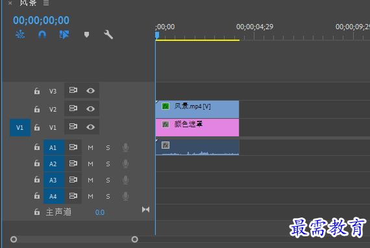Select the 风景.mp4 [V] clip
This screenshot has height=248, width=370.
click(x=197, y=109)
